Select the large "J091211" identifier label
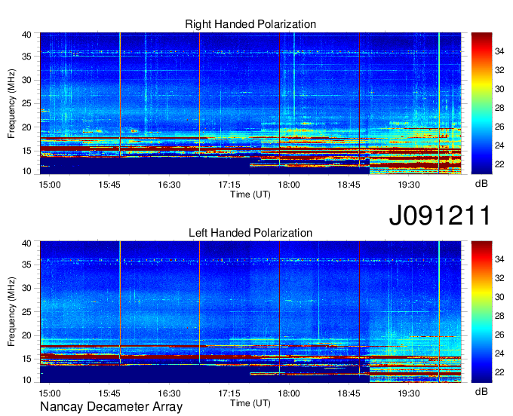Viewport: 513px width, 416px height. click(x=440, y=215)
